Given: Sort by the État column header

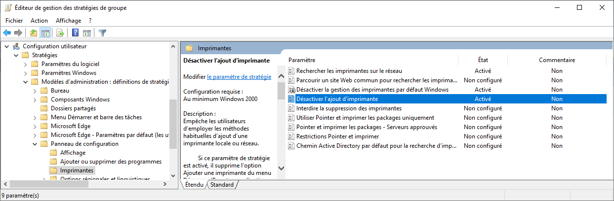Looking at the screenshot, I should tap(483, 60).
